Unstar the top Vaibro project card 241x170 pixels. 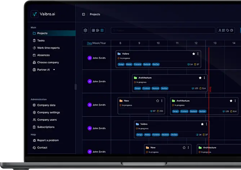point(193,54)
